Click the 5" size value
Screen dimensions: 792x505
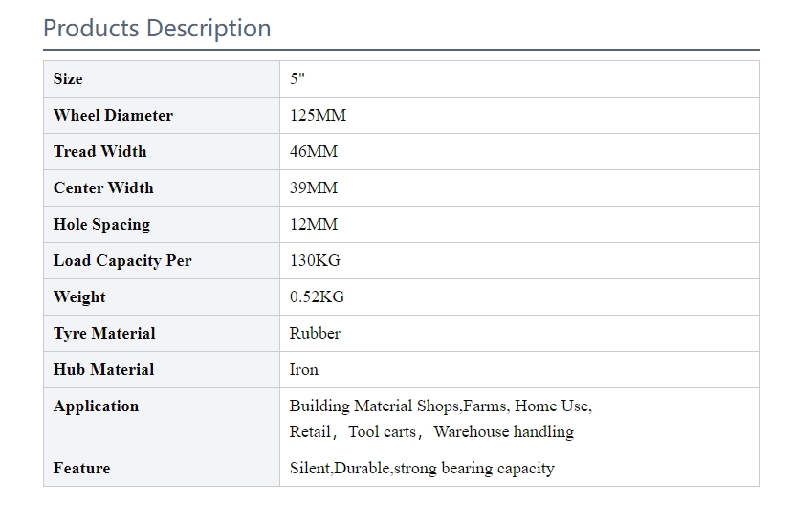click(x=297, y=78)
